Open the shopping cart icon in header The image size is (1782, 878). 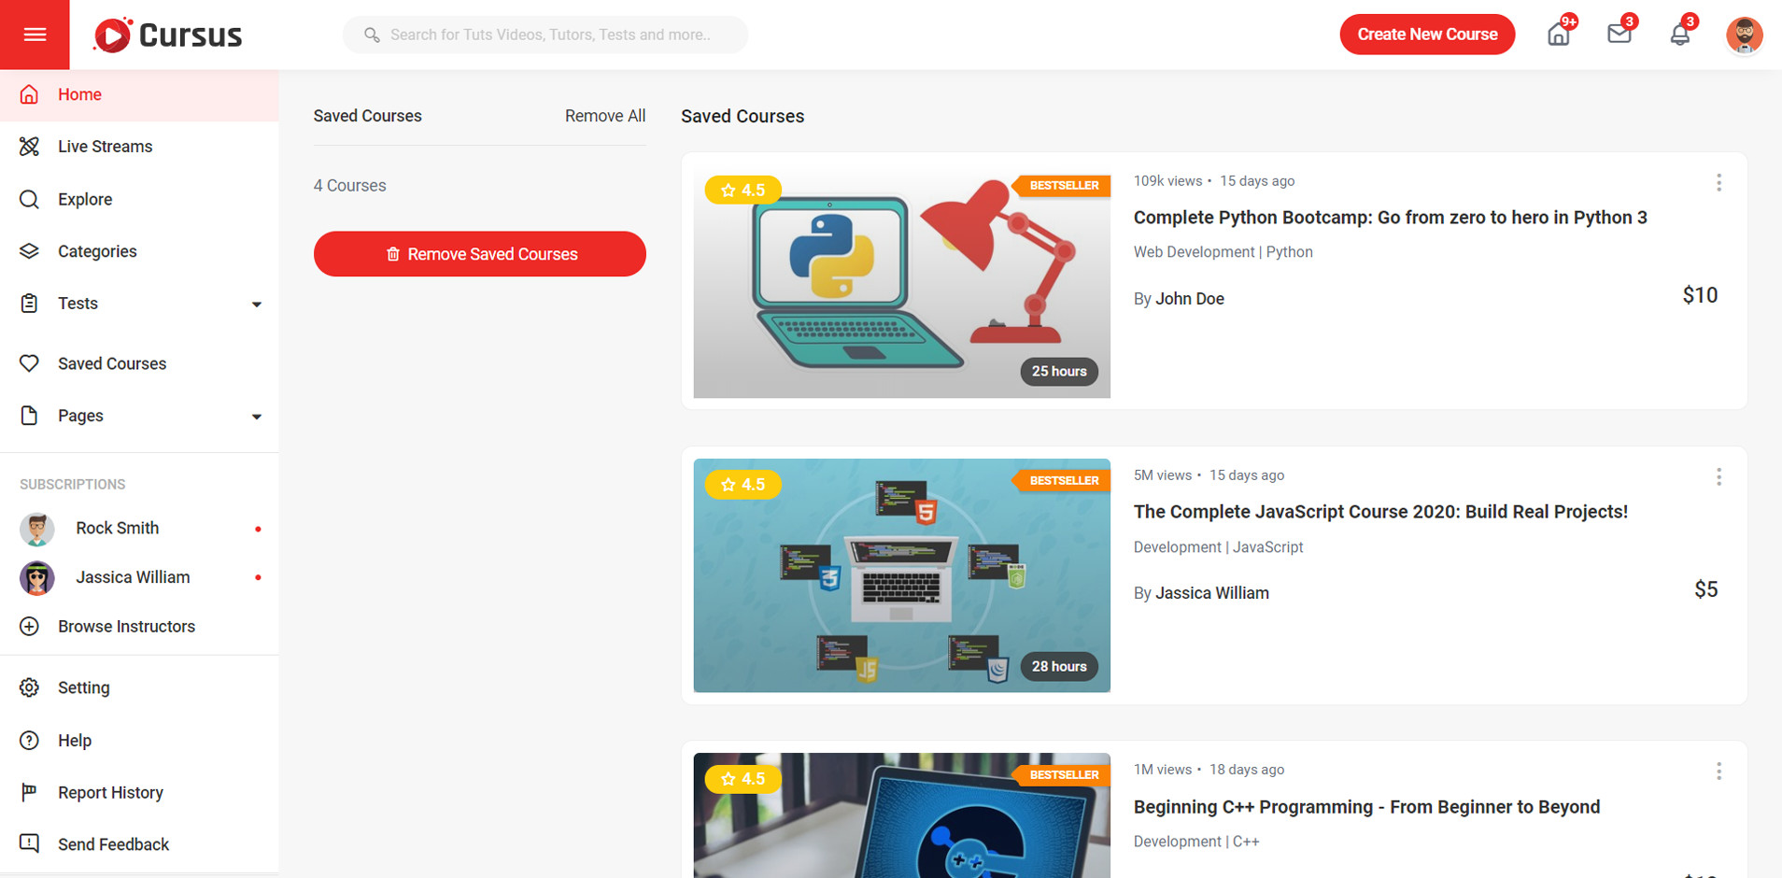[1558, 35]
